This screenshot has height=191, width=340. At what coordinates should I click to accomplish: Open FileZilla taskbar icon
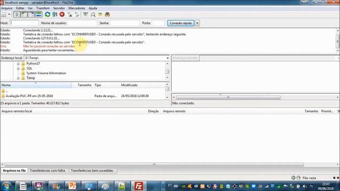click(x=139, y=186)
